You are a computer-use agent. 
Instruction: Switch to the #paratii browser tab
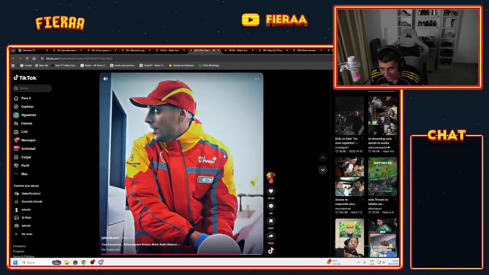coord(273,50)
